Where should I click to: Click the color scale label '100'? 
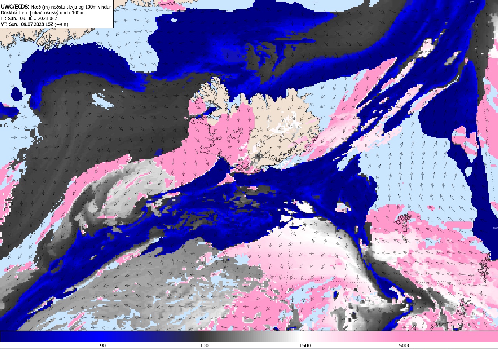tap(204, 346)
